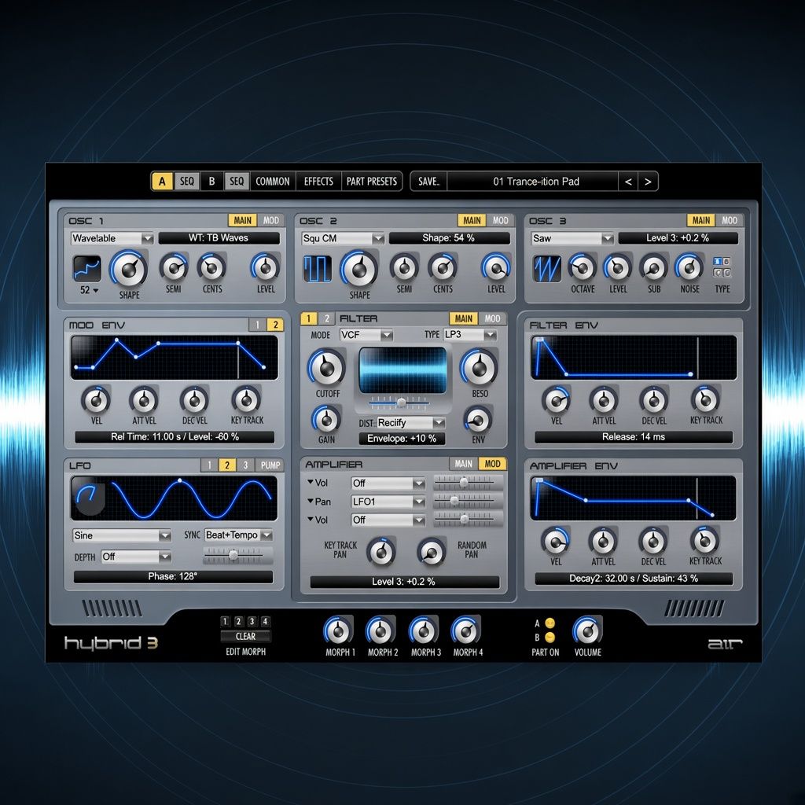
Task: Open the filter TYPE LP3 dropdown
Action: [x=470, y=335]
